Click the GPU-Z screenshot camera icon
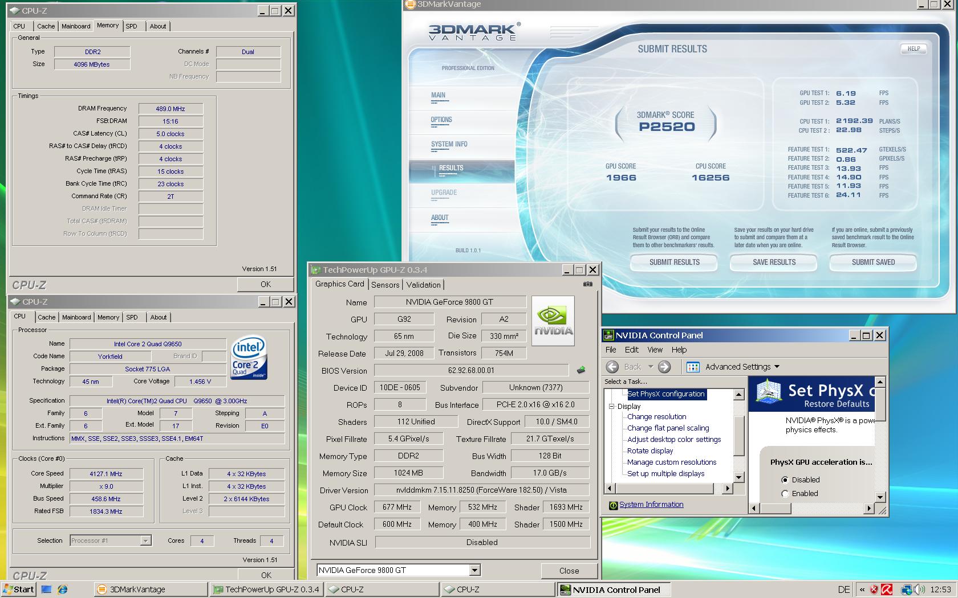958x598 pixels. (x=588, y=284)
